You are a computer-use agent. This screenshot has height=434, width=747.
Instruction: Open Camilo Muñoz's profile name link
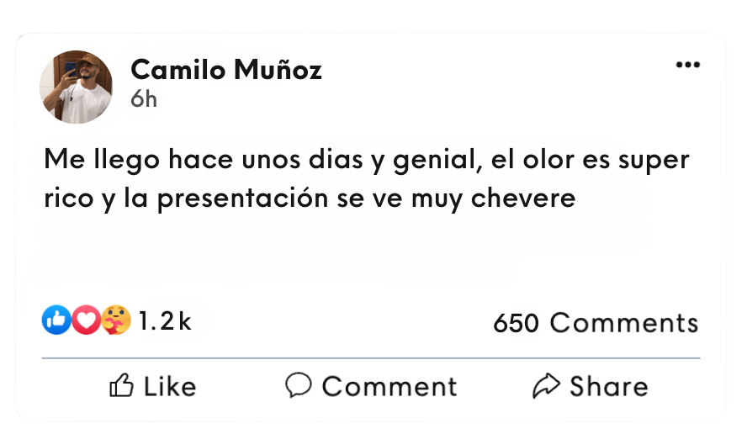tap(225, 71)
